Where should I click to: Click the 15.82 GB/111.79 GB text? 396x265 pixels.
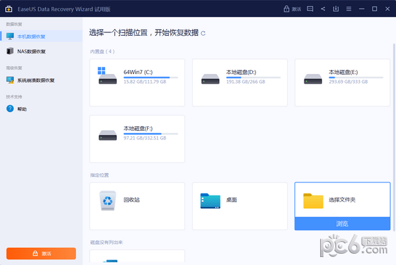pos(145,82)
